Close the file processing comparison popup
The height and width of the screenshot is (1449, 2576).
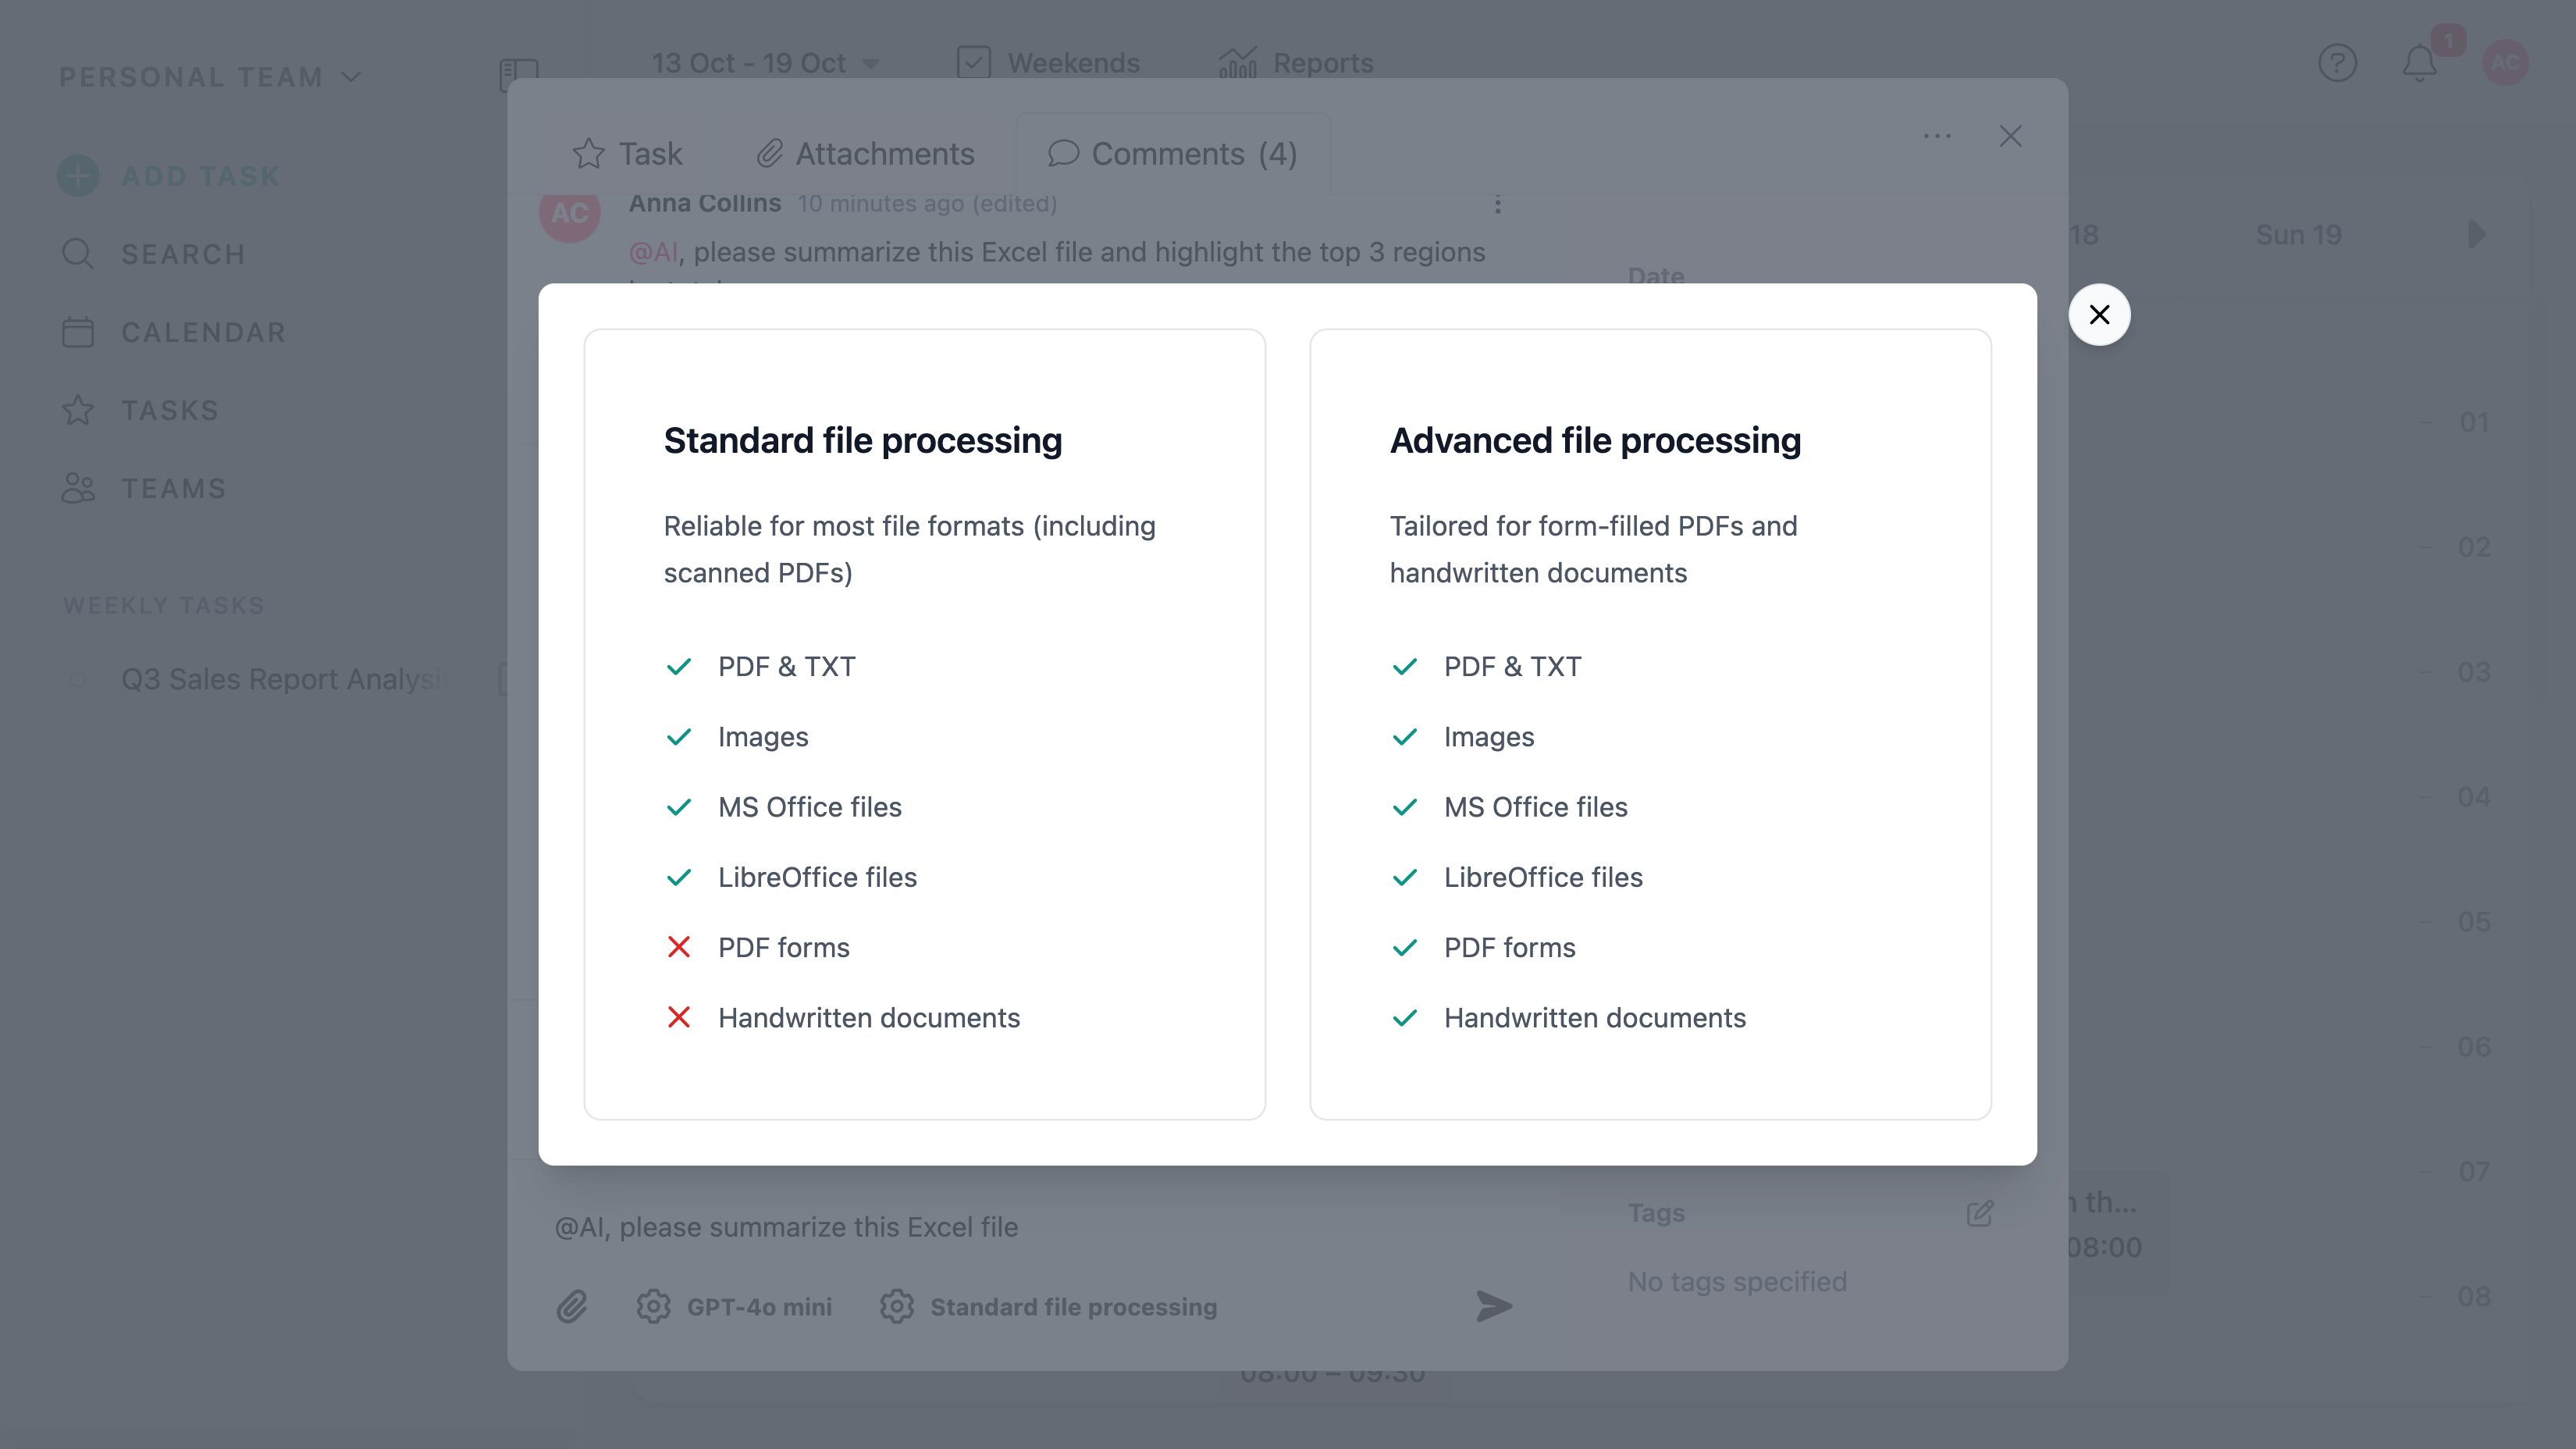[x=2099, y=315]
